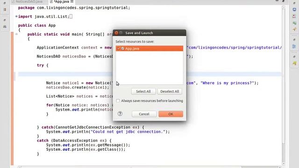Screen dimensions: 299x168
Task: Click the 'Save and Launch' dialog title
Action: pyautogui.click(x=139, y=33)
